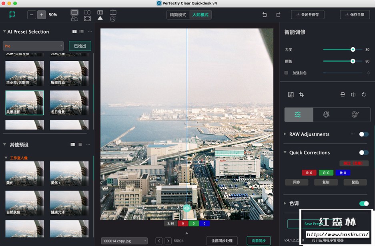
Task: Click the rotate icon on right panel
Action: [x=363, y=95]
